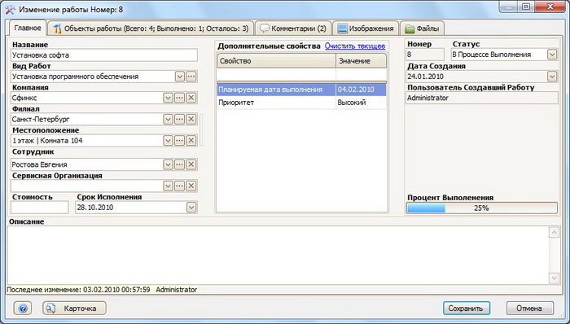
Task: Open the Изображения tab
Action: 366,28
